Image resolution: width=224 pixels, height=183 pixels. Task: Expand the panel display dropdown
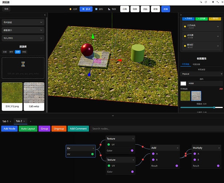click(x=23, y=30)
